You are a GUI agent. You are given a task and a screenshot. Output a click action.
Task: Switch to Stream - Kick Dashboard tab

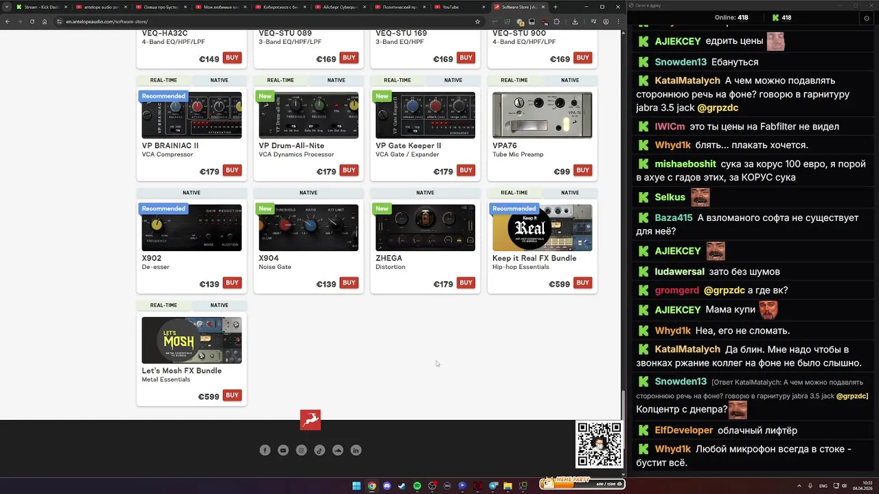click(x=41, y=7)
